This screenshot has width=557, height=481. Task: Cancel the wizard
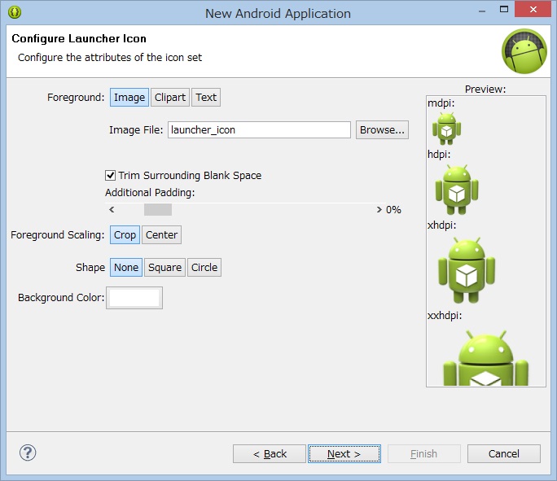[x=504, y=453]
